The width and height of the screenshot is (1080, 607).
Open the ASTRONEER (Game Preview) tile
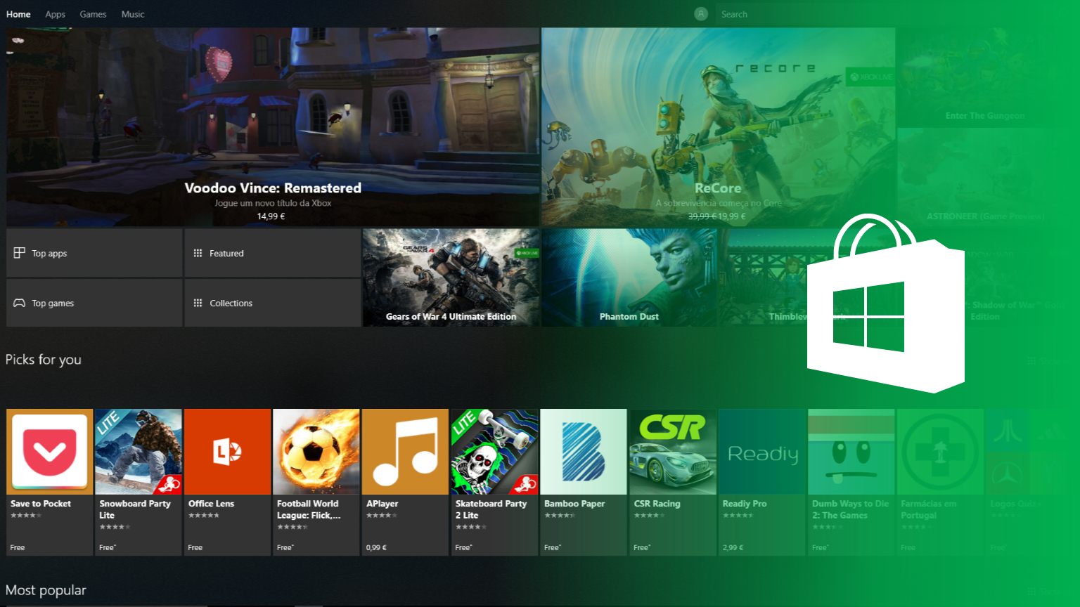(x=984, y=177)
